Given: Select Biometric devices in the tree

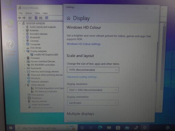Looking at the screenshot, I should click(38, 34).
